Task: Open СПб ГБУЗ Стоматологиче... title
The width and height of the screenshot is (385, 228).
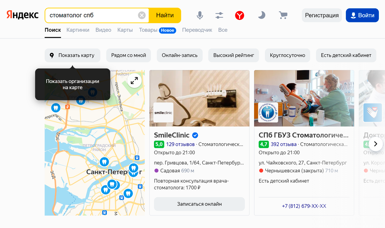Action: click(x=304, y=135)
